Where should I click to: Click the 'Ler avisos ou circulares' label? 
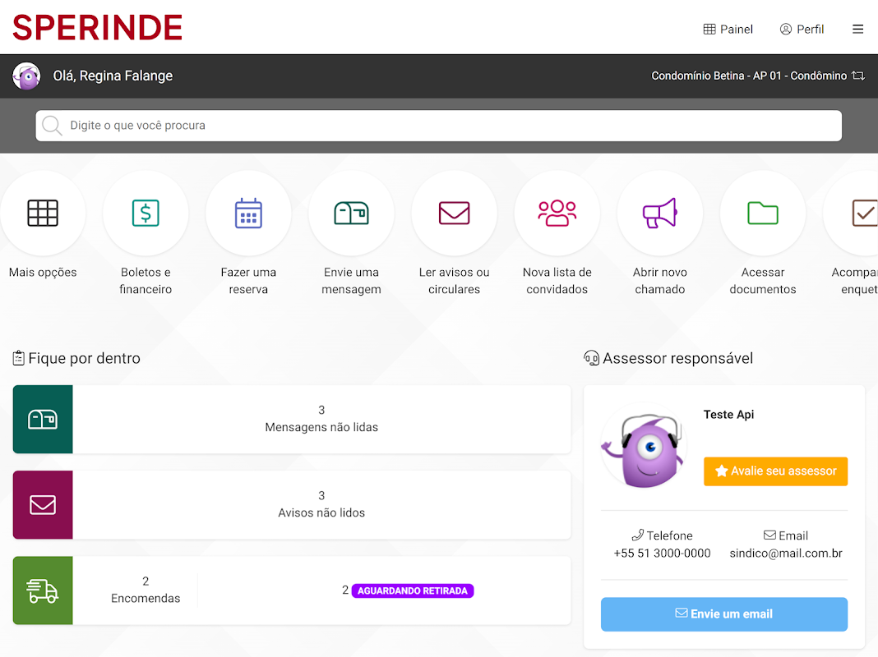454,281
